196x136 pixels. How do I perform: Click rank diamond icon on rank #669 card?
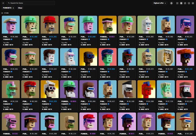71,101
